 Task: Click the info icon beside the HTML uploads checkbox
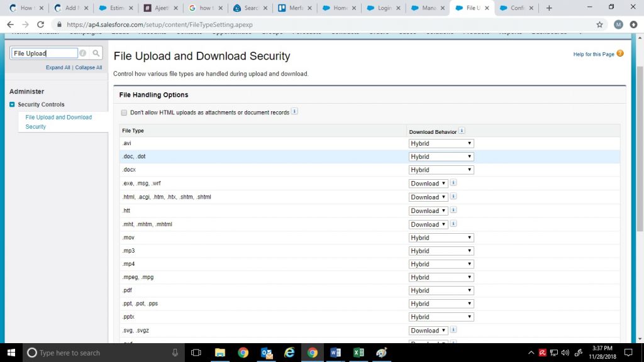(x=294, y=112)
